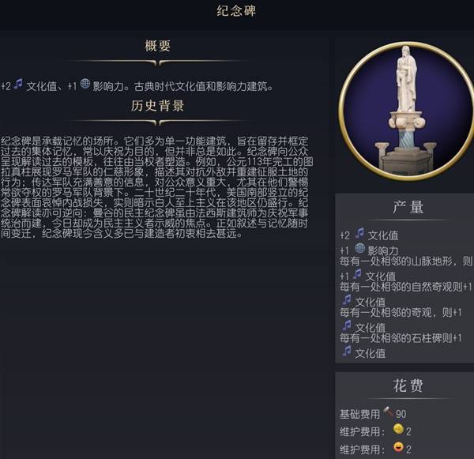
Task: Click the 基础费用 label
Action: point(359,414)
